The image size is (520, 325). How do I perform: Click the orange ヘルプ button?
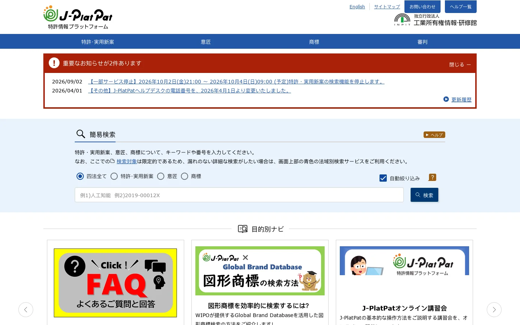434,135
